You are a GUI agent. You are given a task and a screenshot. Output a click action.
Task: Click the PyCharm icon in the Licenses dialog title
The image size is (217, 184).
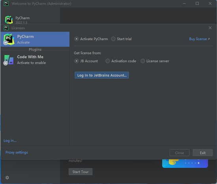(x=6, y=28)
